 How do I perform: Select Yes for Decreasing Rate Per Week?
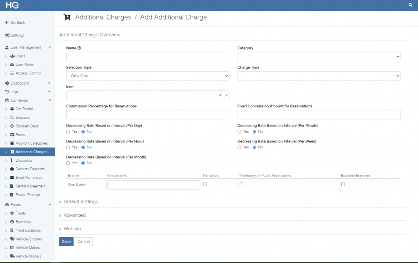click(239, 147)
